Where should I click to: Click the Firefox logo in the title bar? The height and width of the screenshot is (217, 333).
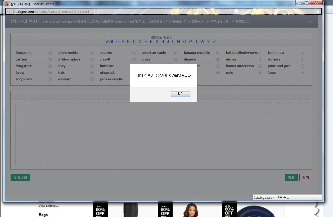coord(7,4)
